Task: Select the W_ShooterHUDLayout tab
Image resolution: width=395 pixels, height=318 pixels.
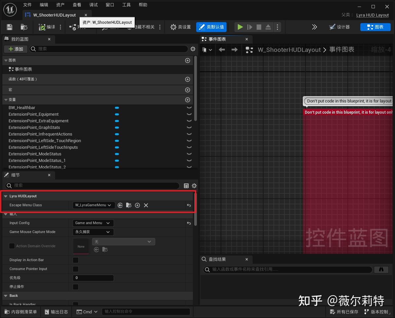Action: click(54, 15)
